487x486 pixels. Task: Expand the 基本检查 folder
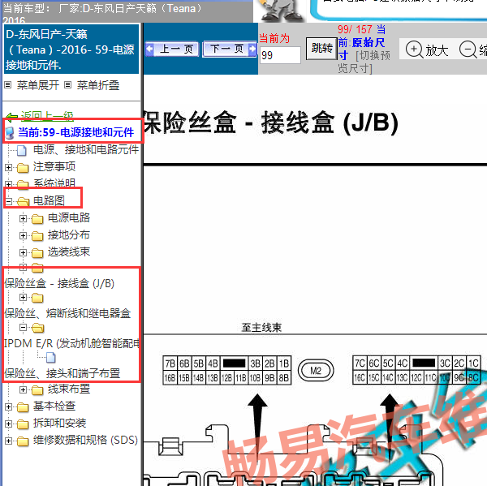[8, 406]
